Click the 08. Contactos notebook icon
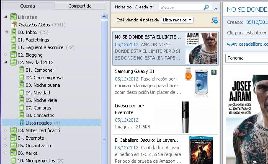268x164 pixels. pyautogui.click(x=21, y=115)
